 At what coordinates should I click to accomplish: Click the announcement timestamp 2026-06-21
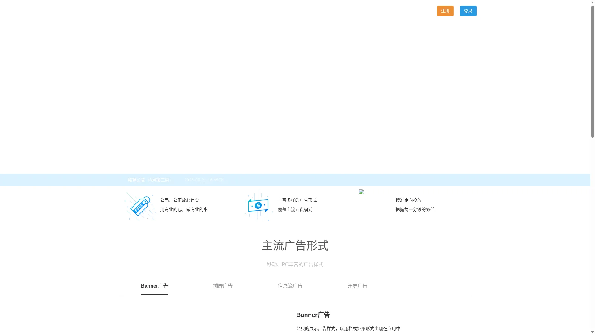(x=205, y=180)
